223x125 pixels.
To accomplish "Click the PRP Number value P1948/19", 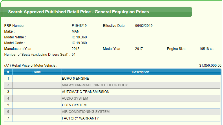I will (x=79, y=26).
